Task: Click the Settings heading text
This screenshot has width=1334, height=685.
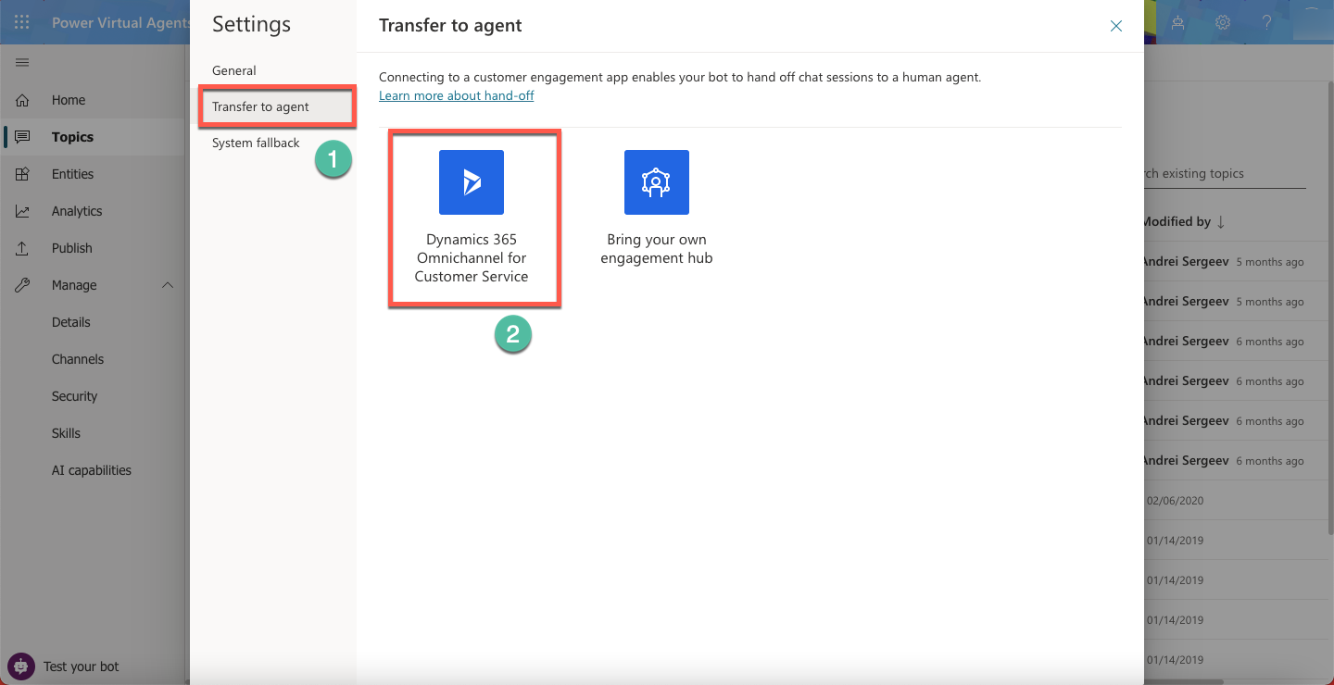Action: tap(251, 24)
